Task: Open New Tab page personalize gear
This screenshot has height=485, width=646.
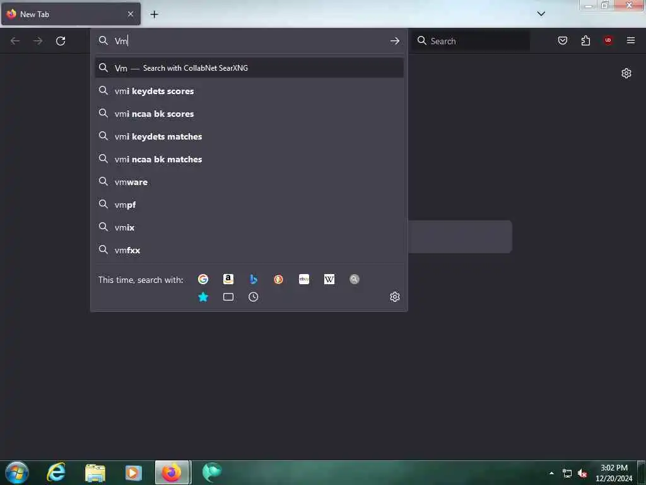Action: [x=626, y=73]
